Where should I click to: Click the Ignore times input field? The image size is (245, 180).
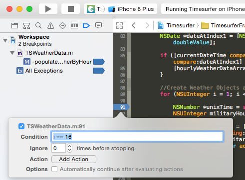[x=58, y=148]
